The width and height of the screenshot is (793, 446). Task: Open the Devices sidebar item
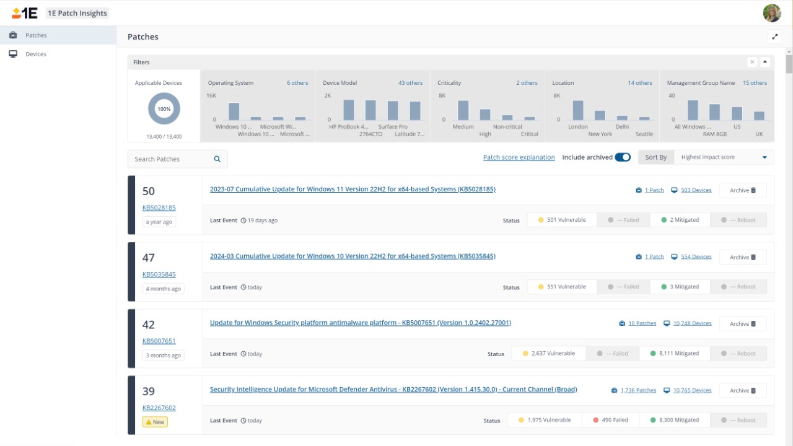(x=58, y=54)
